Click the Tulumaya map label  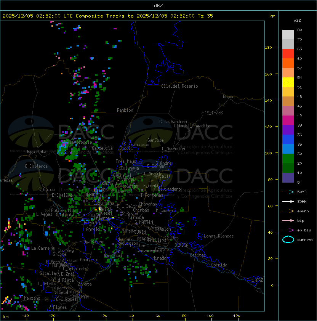pos(130,168)
